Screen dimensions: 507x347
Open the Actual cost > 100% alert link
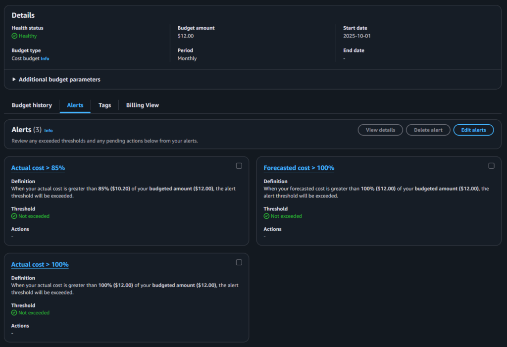click(x=40, y=264)
